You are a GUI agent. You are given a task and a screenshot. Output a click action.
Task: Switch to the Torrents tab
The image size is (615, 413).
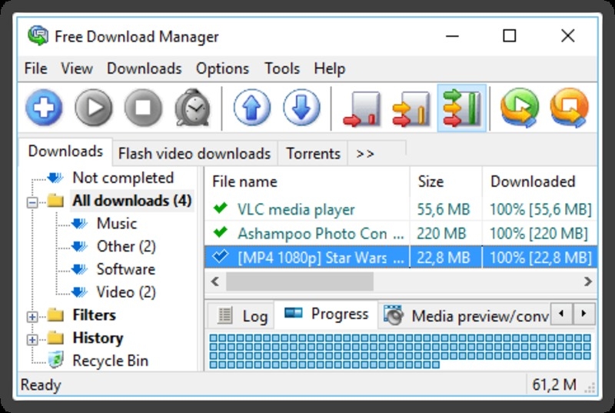pyautogui.click(x=313, y=153)
